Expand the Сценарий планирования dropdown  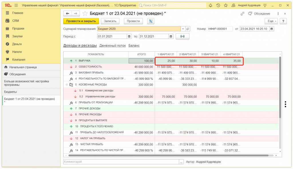coord(183,29)
